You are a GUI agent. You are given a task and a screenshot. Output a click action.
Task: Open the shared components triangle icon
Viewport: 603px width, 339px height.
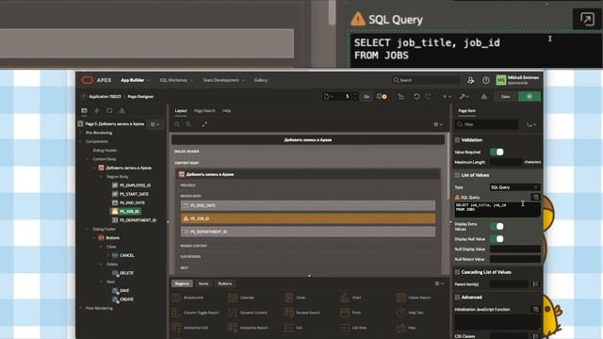tap(483, 96)
